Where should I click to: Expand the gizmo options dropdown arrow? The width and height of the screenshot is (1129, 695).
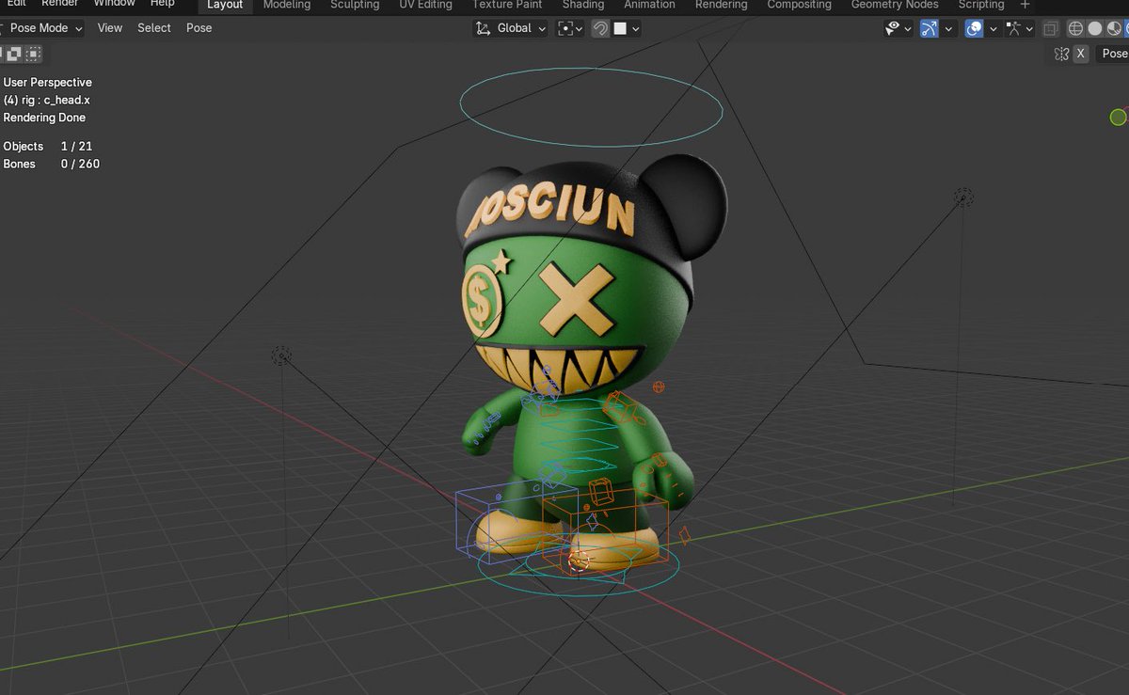click(948, 28)
